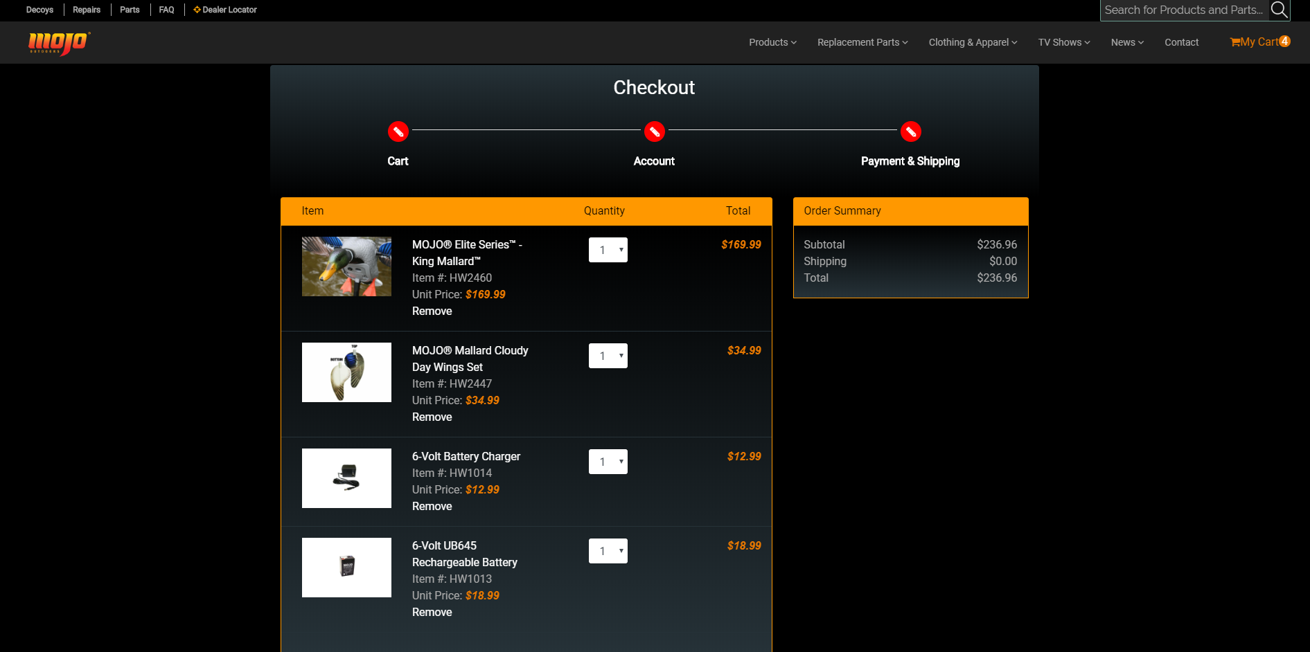Go to Decoys in top bar
Viewport: 1310px width, 652px height.
pyautogui.click(x=39, y=10)
